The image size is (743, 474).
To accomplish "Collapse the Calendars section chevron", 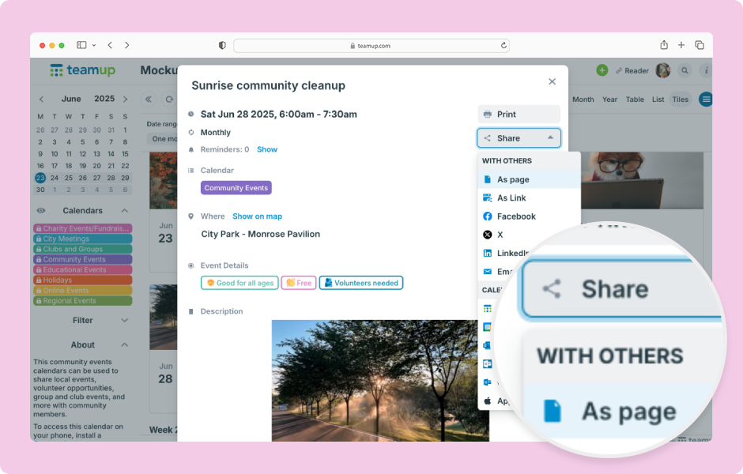I will (x=125, y=210).
